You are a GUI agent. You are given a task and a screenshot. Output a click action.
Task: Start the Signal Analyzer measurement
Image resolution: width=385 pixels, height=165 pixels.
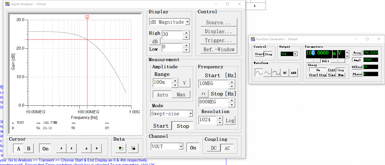click(x=161, y=126)
